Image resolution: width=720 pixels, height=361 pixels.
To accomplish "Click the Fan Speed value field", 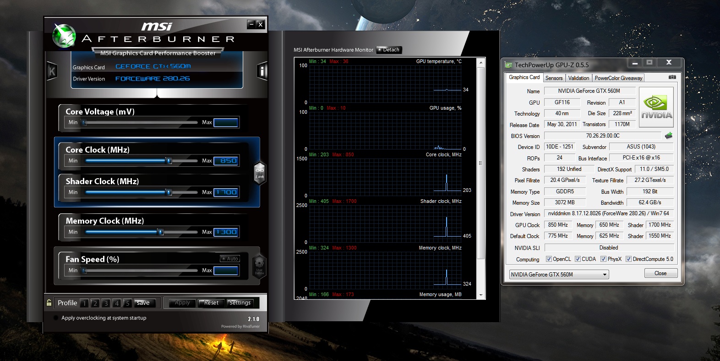I will coord(226,271).
